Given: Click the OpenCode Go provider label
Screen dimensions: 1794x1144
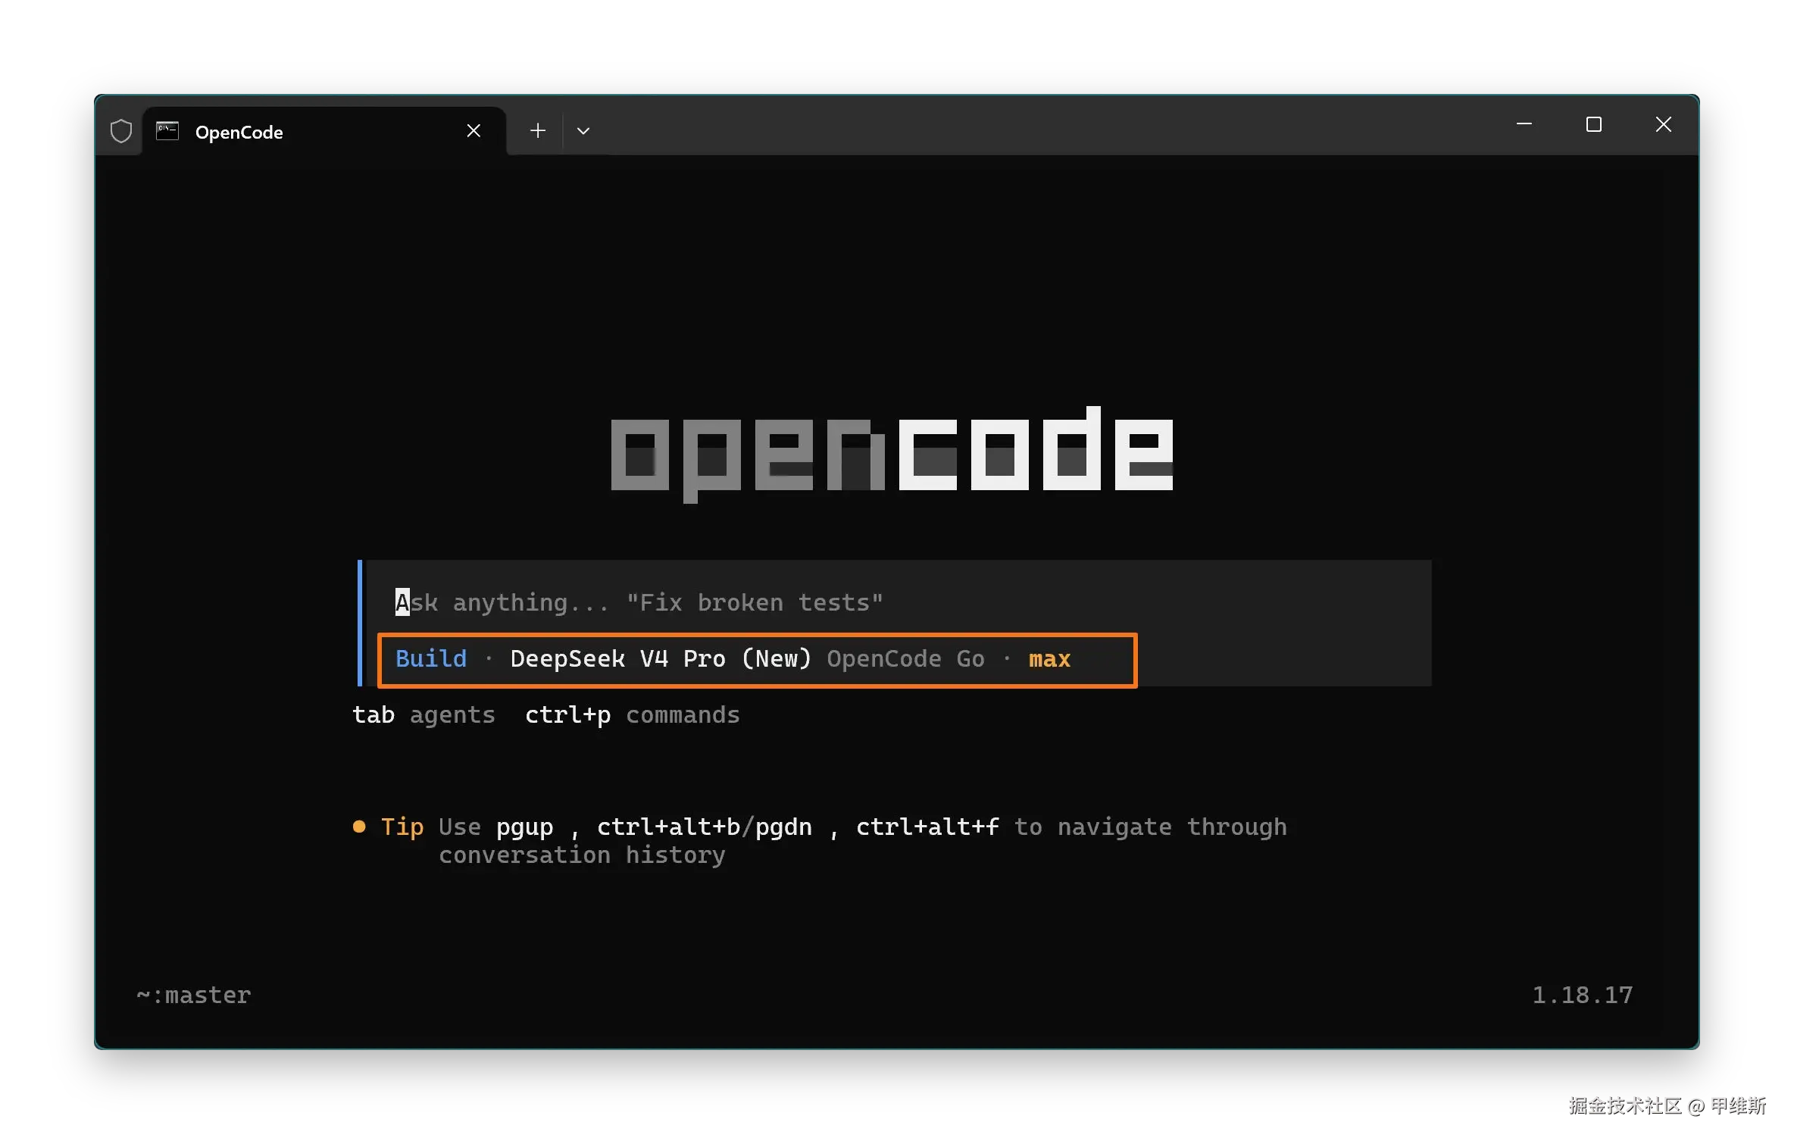Looking at the screenshot, I should (x=905, y=658).
